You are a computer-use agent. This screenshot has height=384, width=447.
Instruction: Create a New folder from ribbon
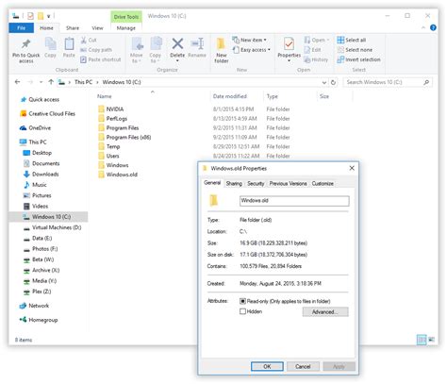(222, 50)
